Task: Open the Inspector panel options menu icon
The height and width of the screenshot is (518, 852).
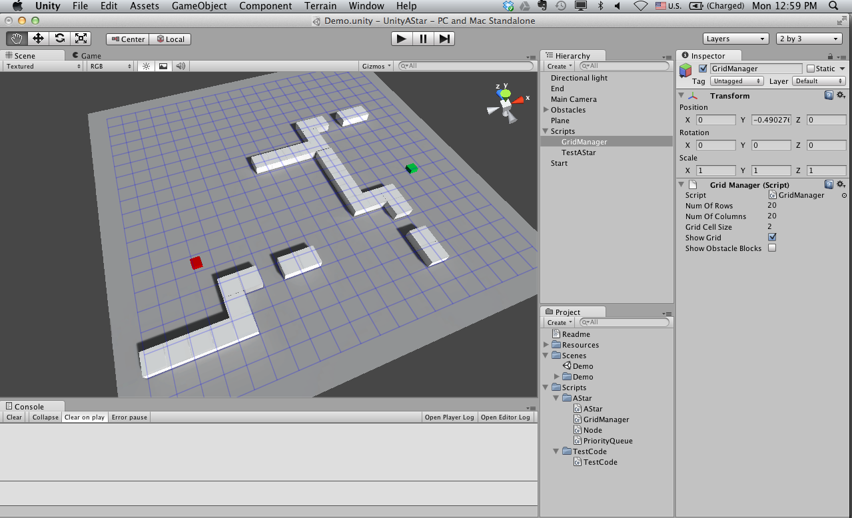Action: (x=842, y=57)
